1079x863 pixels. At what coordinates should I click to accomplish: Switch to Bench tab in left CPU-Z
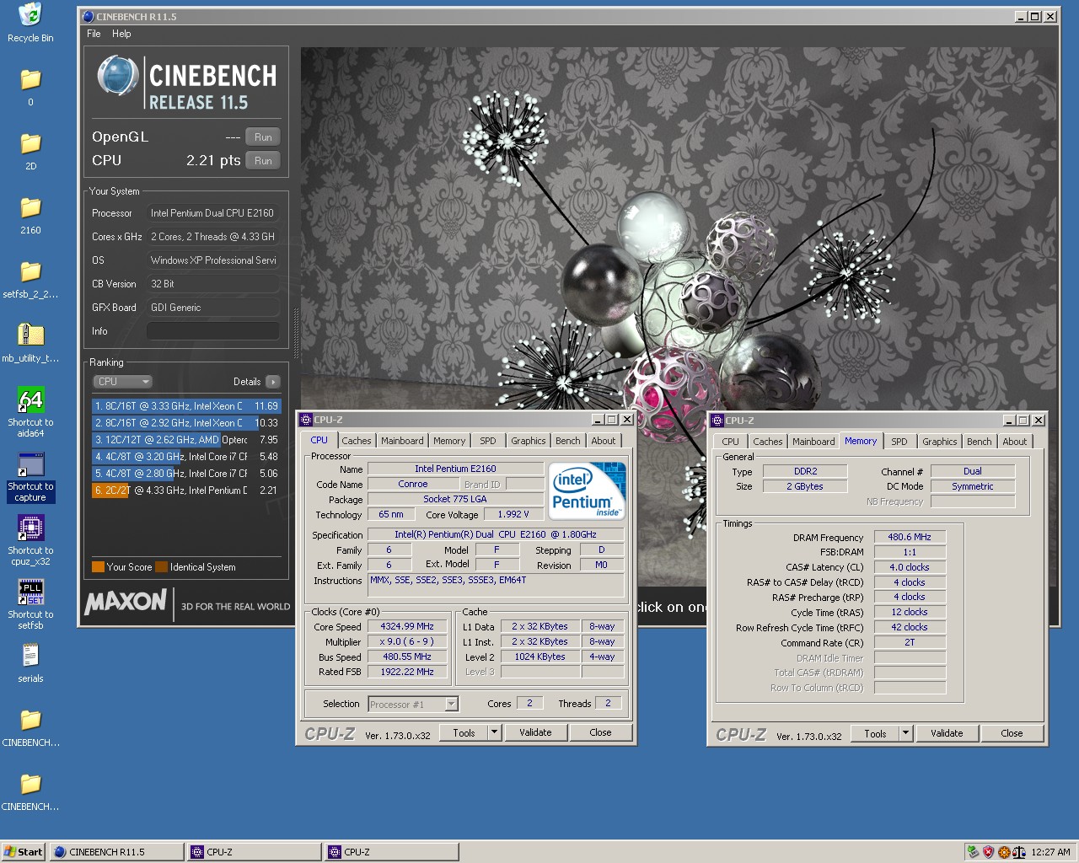[568, 441]
